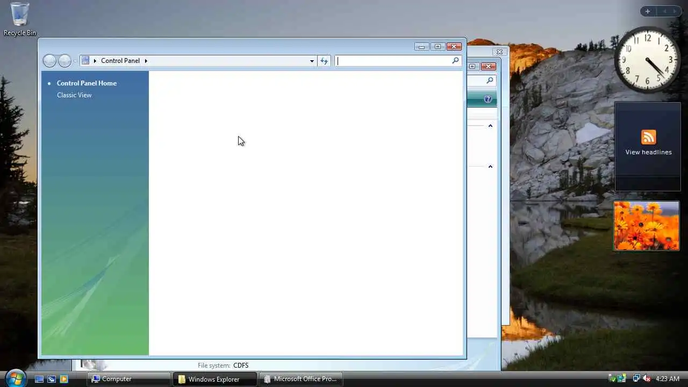Viewport: 688px width, 387px height.
Task: Click the green-blue tray icon beside the leftmost one
Action: [622, 379]
